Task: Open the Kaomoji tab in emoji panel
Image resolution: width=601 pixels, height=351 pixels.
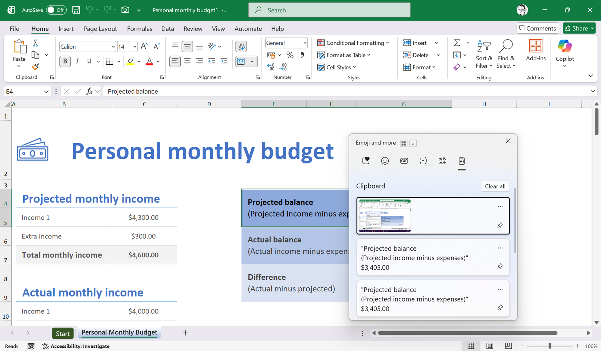Action: [x=423, y=161]
